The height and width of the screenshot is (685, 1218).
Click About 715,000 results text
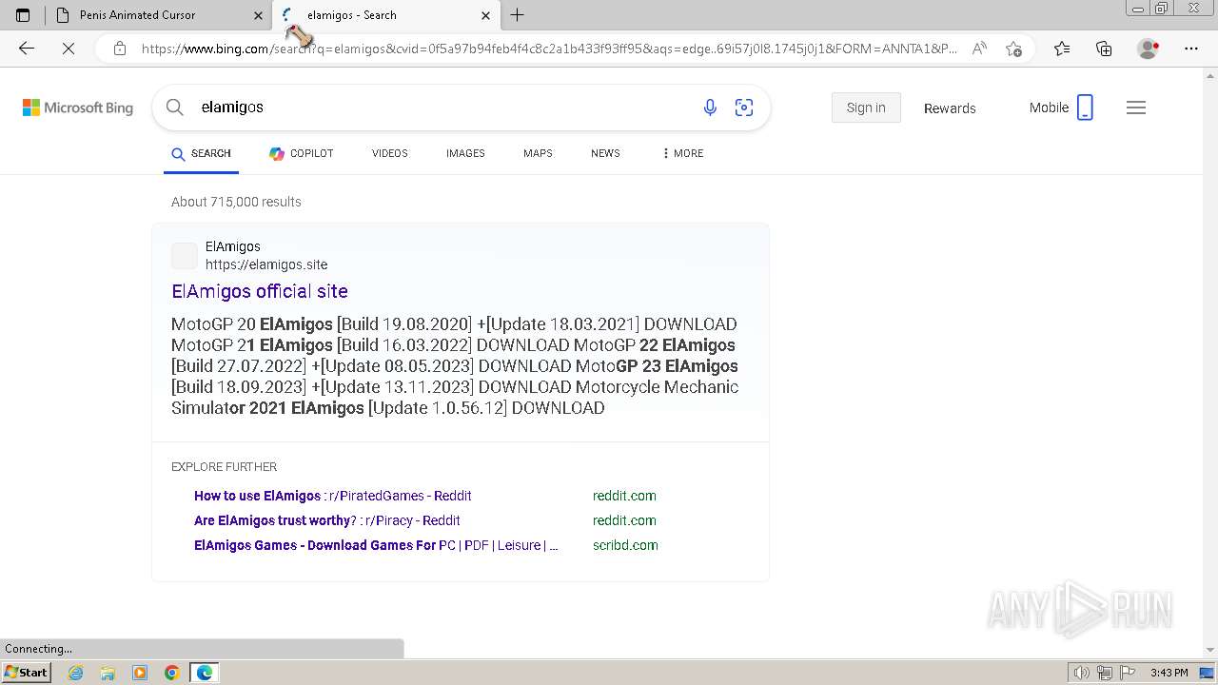pyautogui.click(x=236, y=202)
